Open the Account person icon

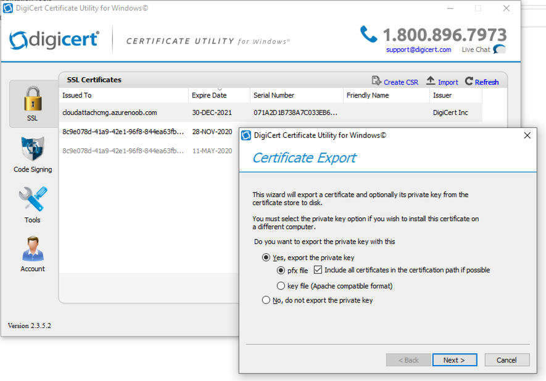(33, 249)
